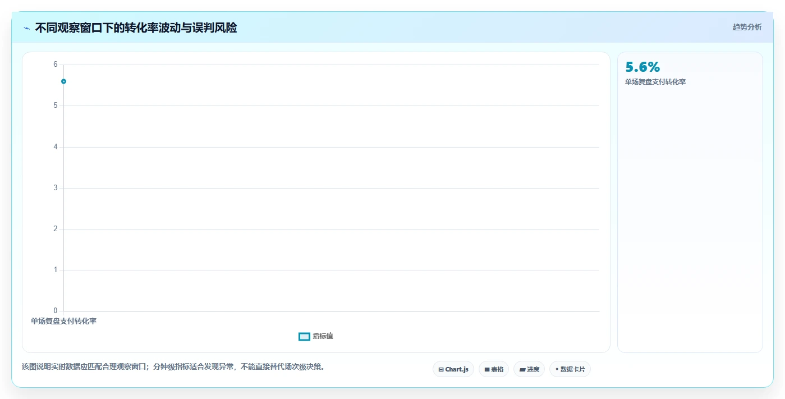Click the 数据卡片 chip
This screenshot has height=399, width=785.
pos(570,369)
